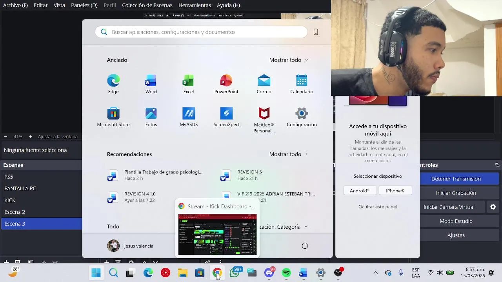Open the Spotify taskbar icon
This screenshot has height=282, width=502.
click(x=286, y=273)
